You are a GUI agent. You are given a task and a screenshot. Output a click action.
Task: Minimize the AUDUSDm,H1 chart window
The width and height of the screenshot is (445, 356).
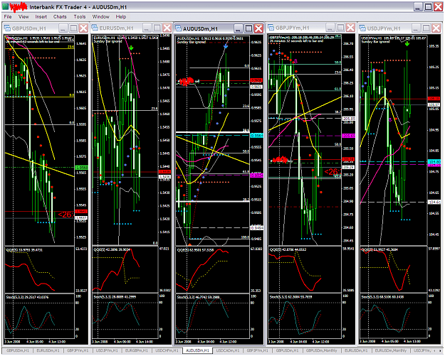(x=239, y=28)
